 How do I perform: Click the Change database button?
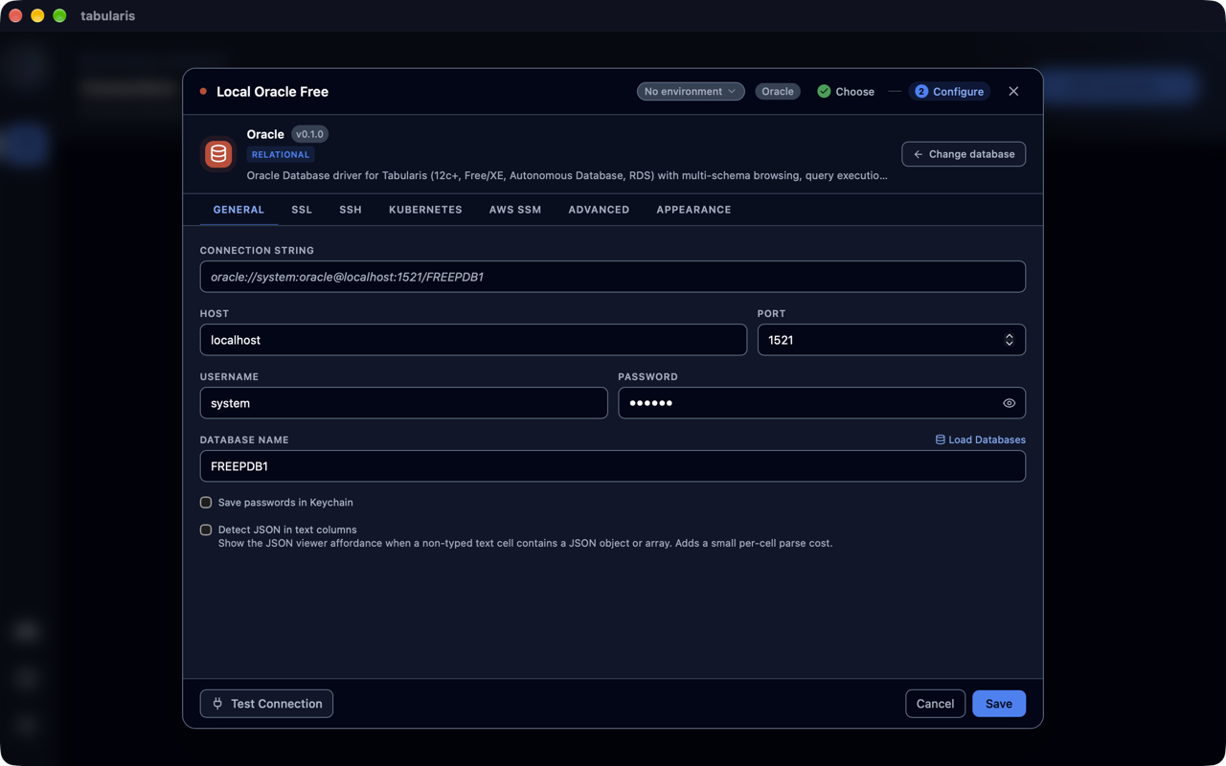(964, 154)
